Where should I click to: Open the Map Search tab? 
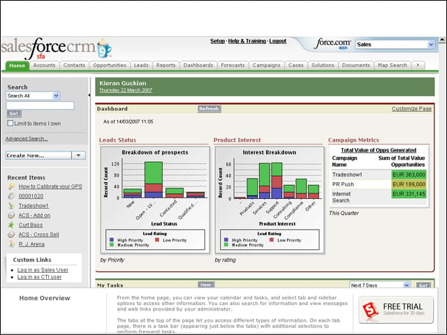pyautogui.click(x=393, y=66)
